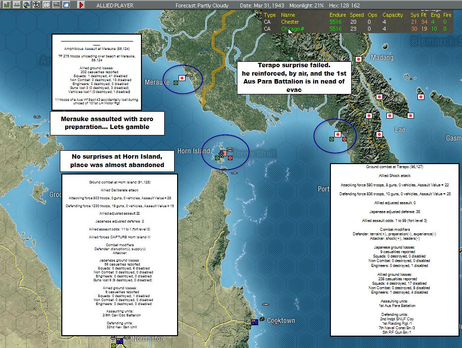Click the Hex: 128 162 readout
The image size is (462, 348).
(x=344, y=5)
